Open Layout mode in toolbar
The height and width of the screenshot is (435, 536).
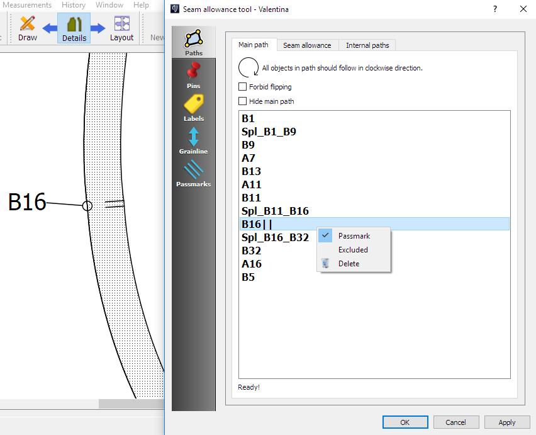(121, 28)
